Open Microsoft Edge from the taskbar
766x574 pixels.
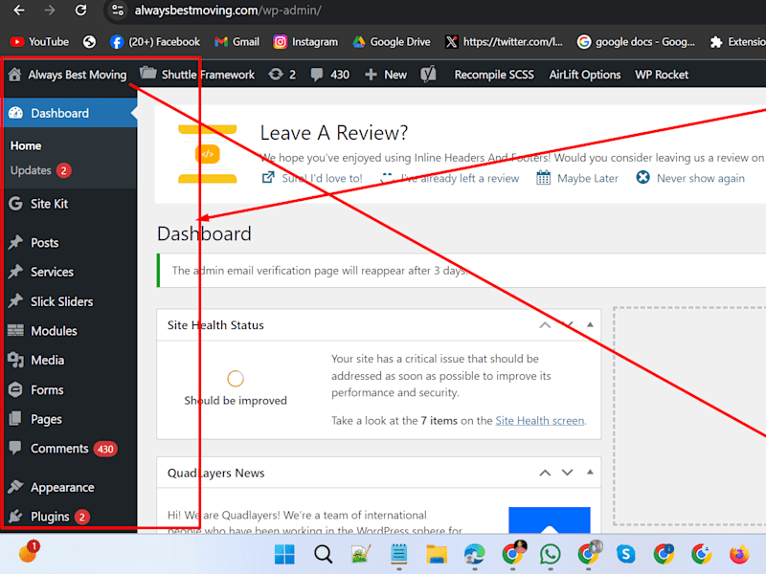click(x=474, y=555)
